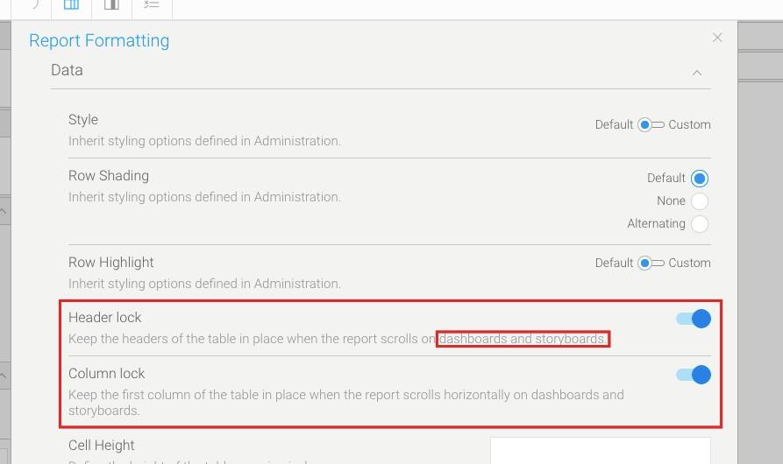Viewport: 783px width, 464px height.
Task: Click the Custom label beside Style
Action: point(689,124)
